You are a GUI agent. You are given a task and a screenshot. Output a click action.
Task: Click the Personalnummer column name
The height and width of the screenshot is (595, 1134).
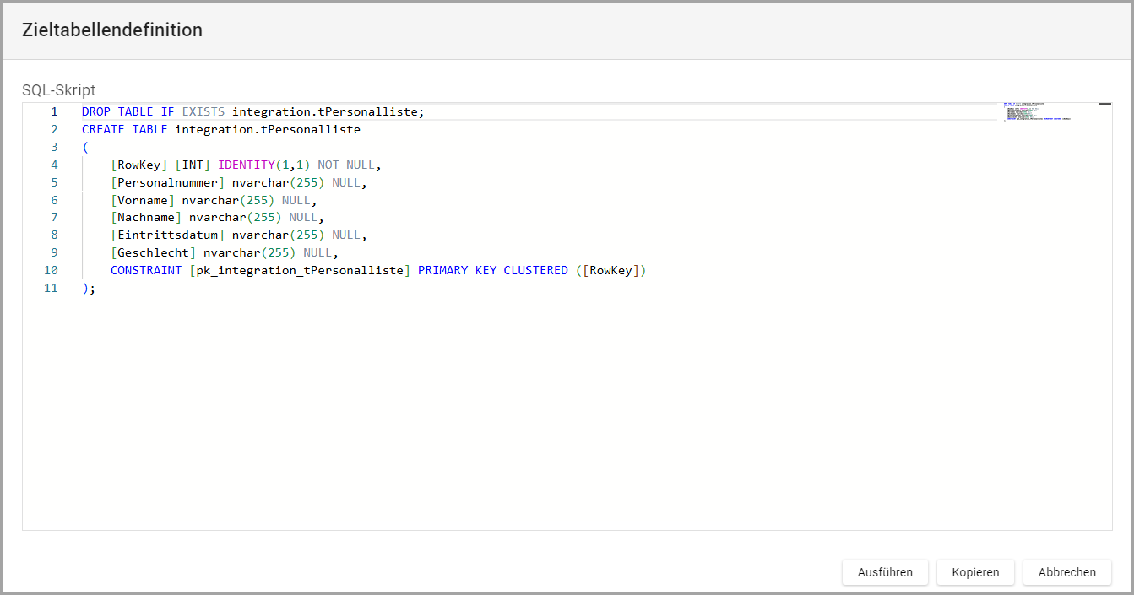(167, 182)
